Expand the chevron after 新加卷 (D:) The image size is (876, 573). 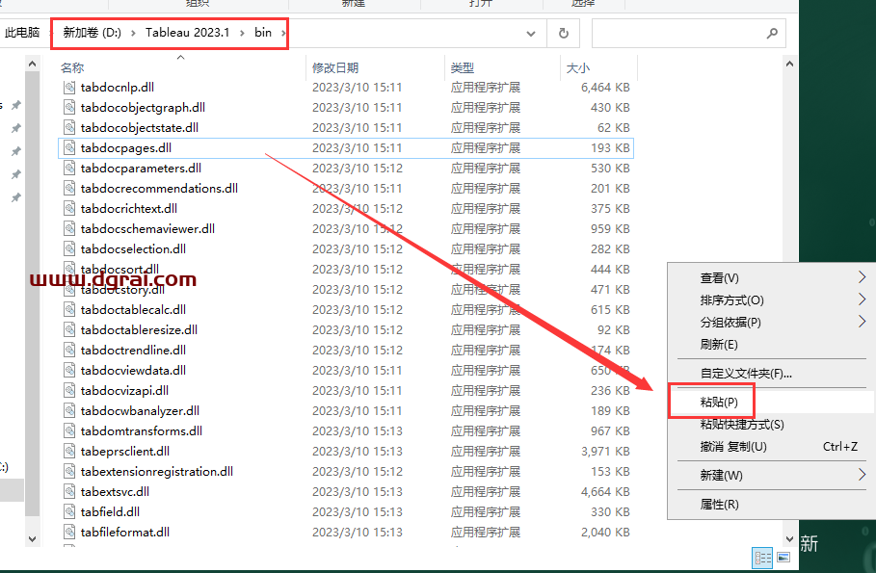[x=133, y=33]
